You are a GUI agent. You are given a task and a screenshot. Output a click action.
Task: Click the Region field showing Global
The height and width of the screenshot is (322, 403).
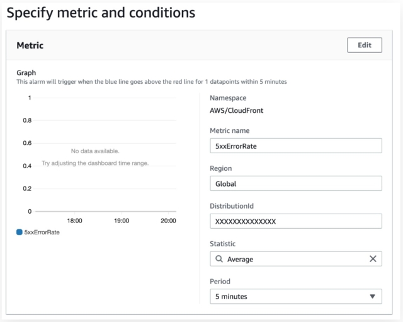[296, 183]
